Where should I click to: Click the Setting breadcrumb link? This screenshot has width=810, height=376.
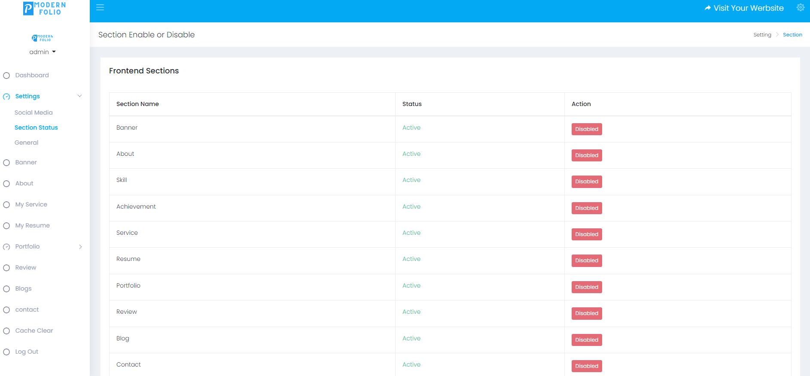click(x=762, y=35)
